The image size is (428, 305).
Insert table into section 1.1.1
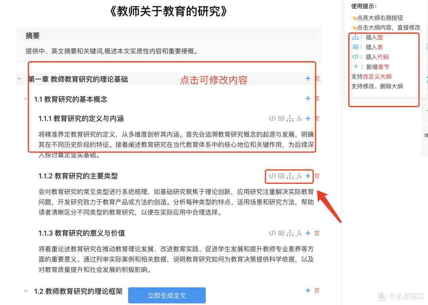[x=281, y=118]
